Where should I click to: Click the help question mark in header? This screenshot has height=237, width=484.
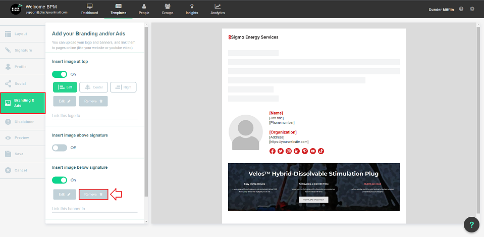pos(461,9)
